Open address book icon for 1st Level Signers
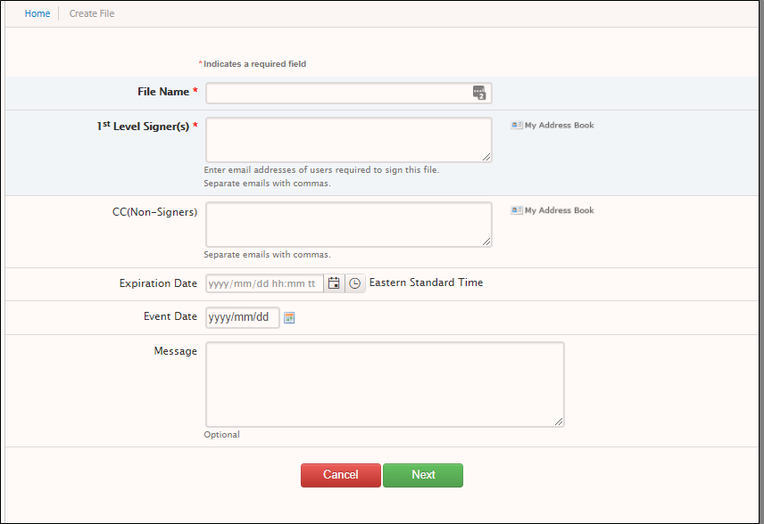This screenshot has height=524, width=764. tap(517, 126)
